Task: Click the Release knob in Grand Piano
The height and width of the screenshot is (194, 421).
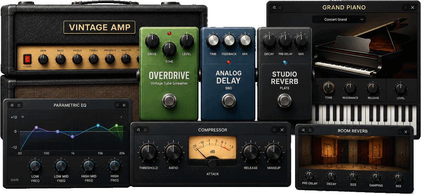Action: [x=373, y=88]
